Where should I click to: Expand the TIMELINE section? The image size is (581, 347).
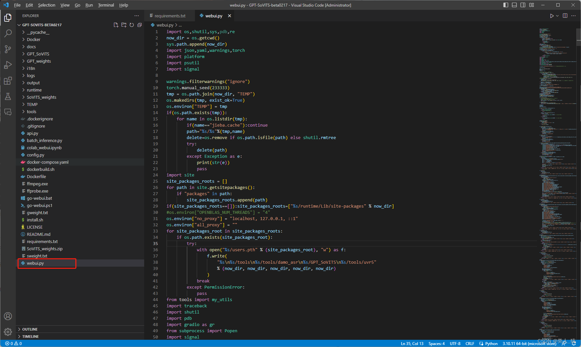coord(80,337)
